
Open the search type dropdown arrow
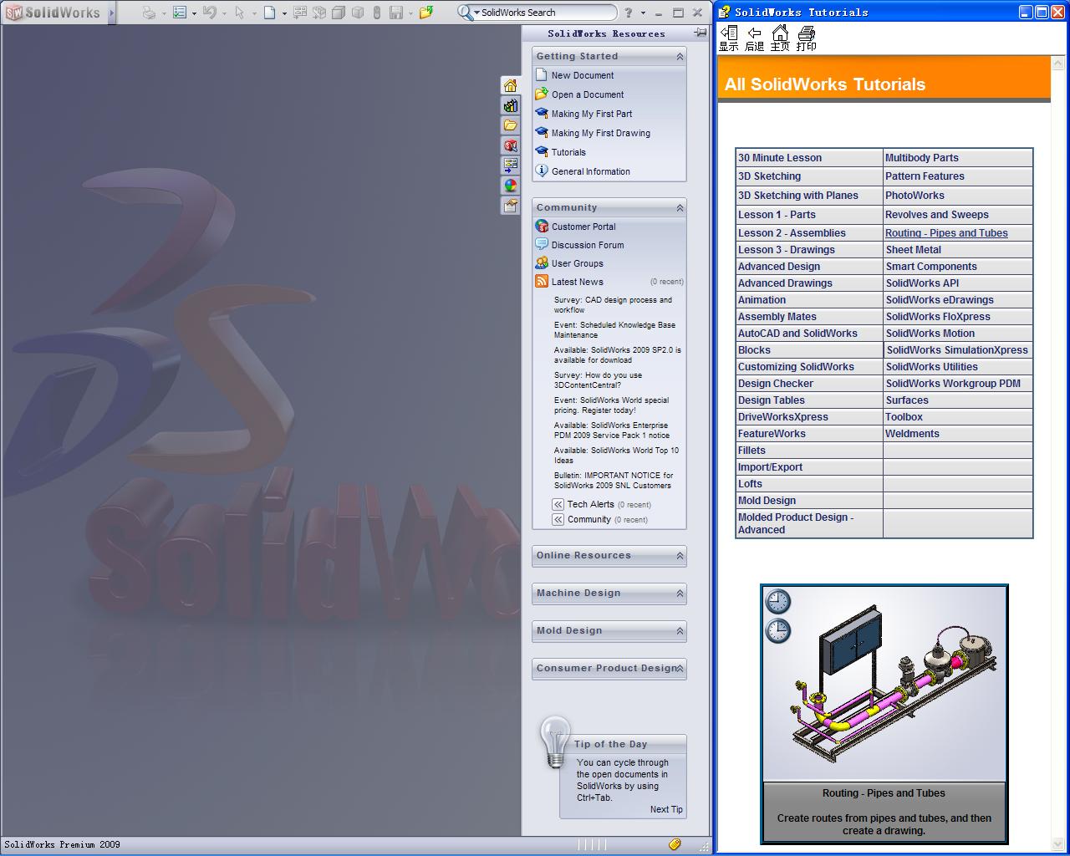476,13
